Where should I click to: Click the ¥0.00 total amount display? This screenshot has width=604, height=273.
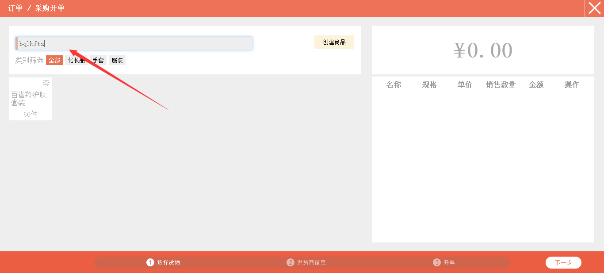coord(483,50)
